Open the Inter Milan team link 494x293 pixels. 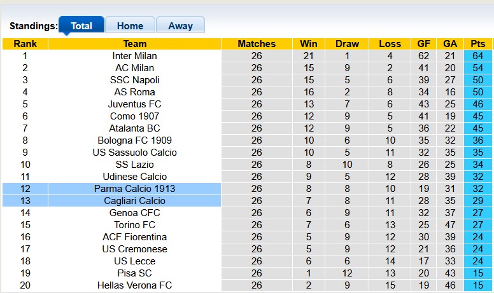tap(134, 56)
